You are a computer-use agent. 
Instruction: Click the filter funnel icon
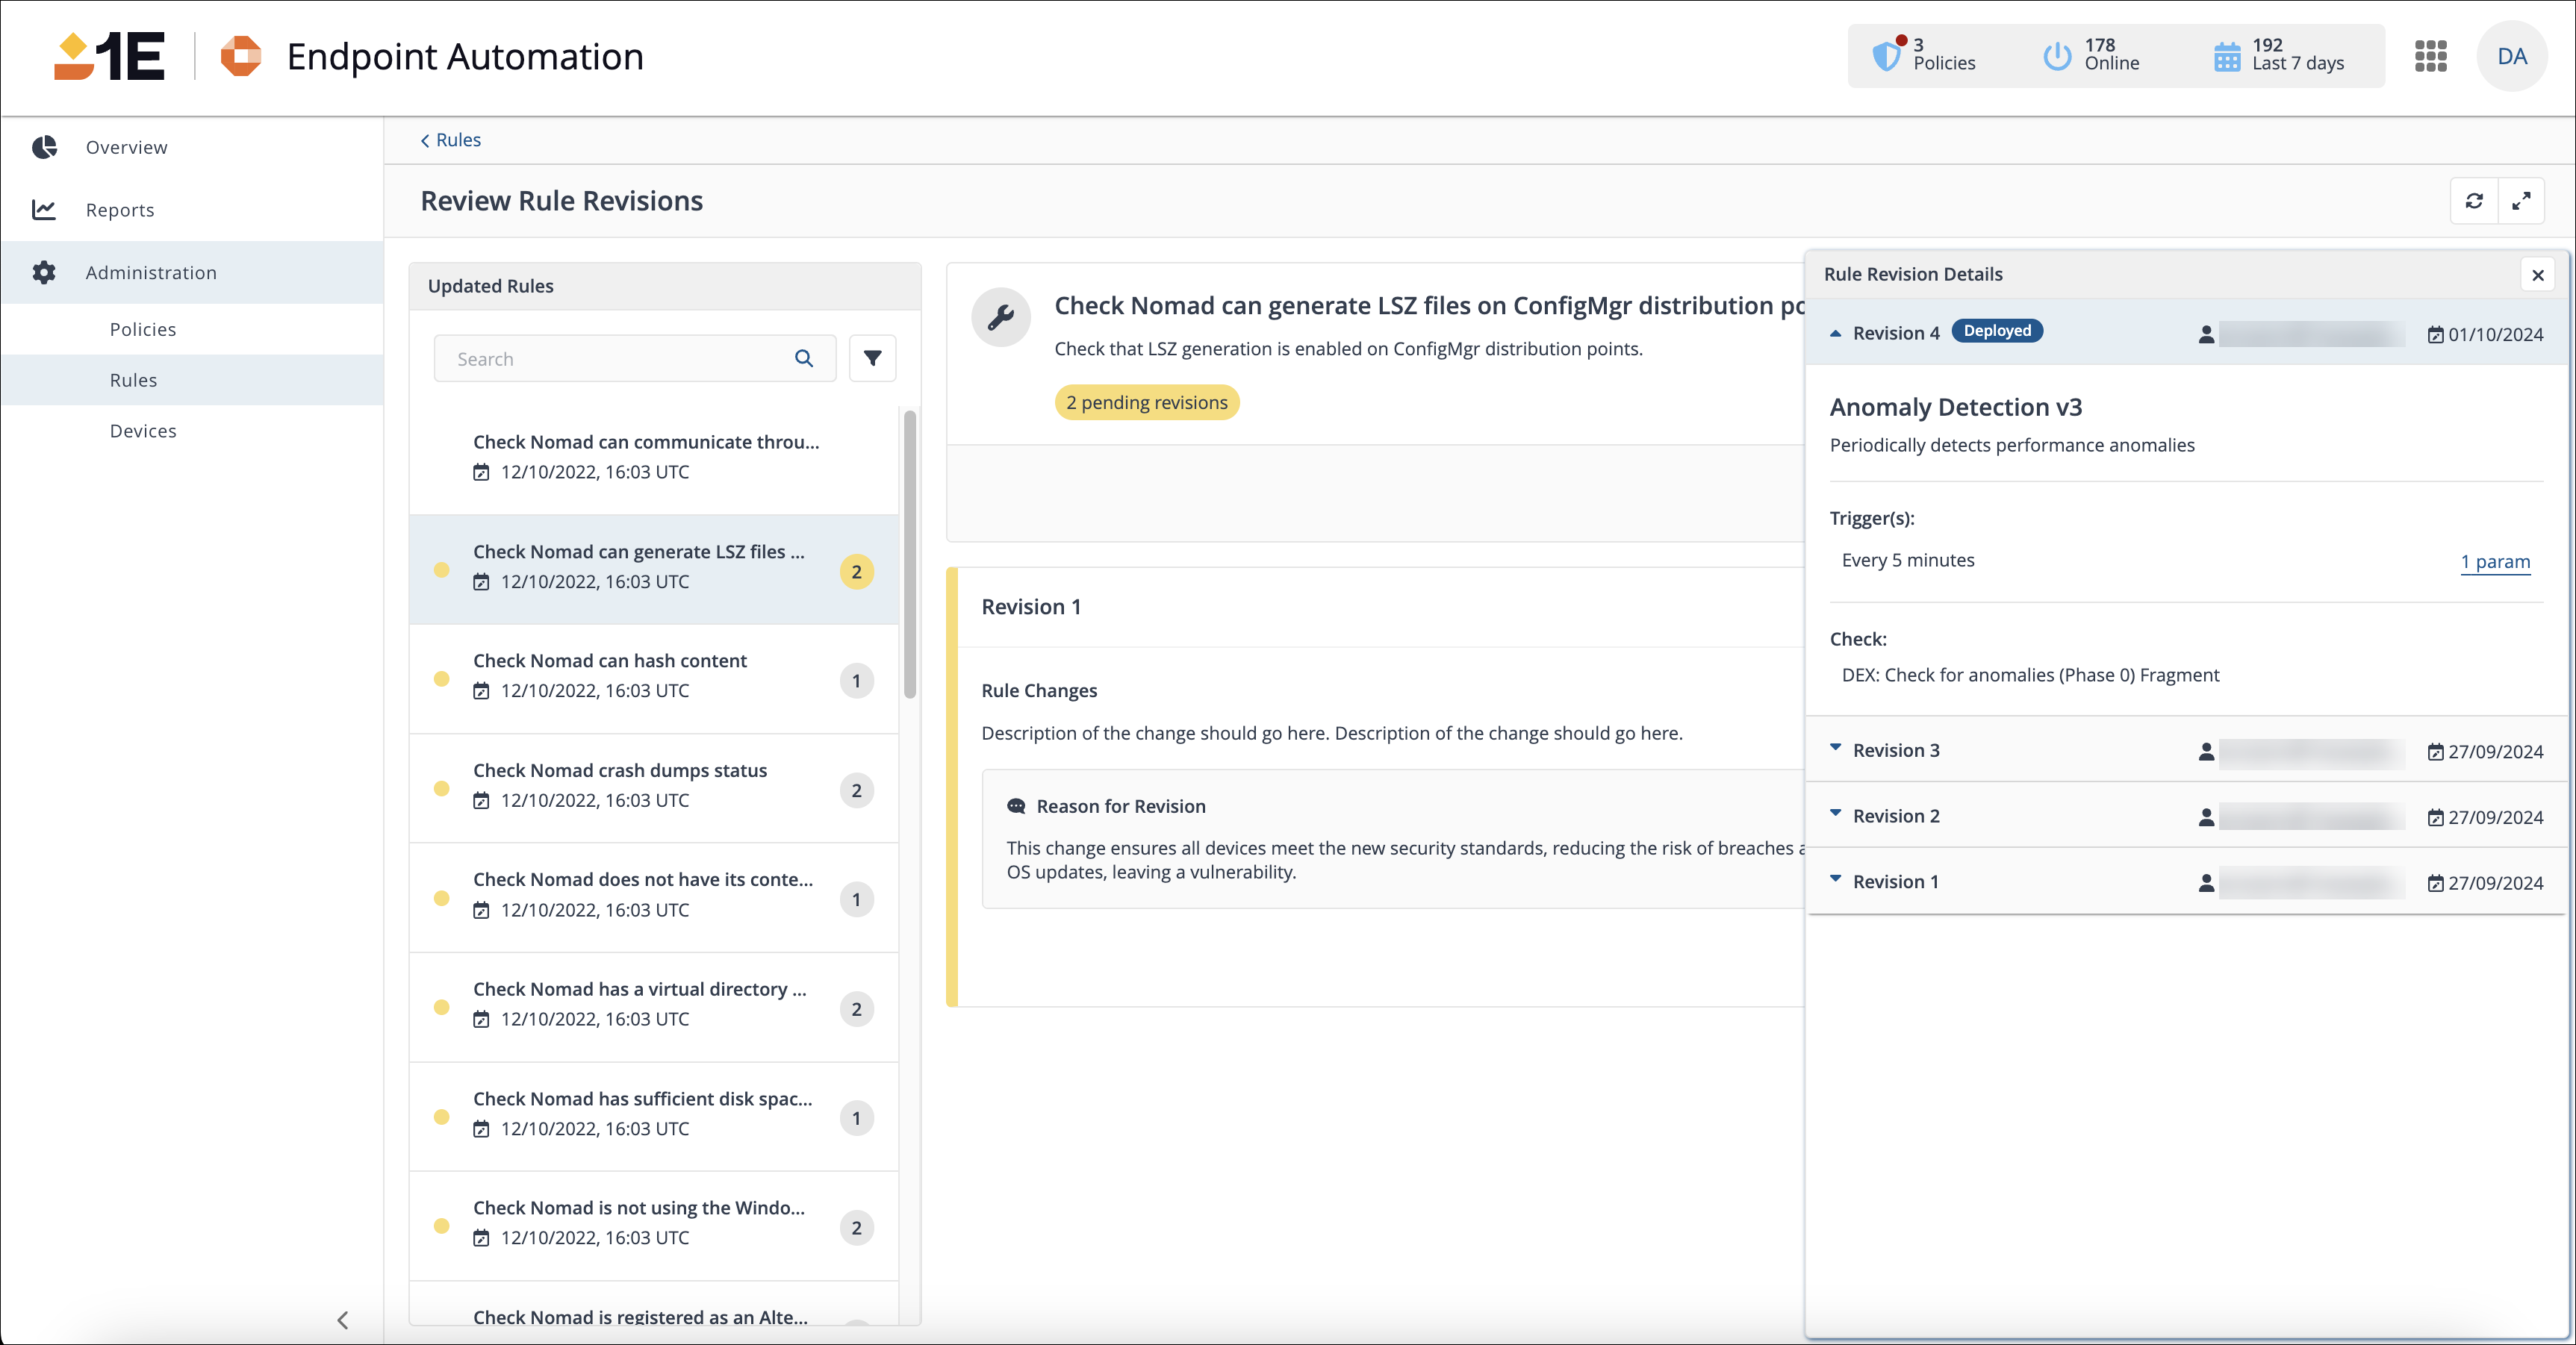coord(872,358)
